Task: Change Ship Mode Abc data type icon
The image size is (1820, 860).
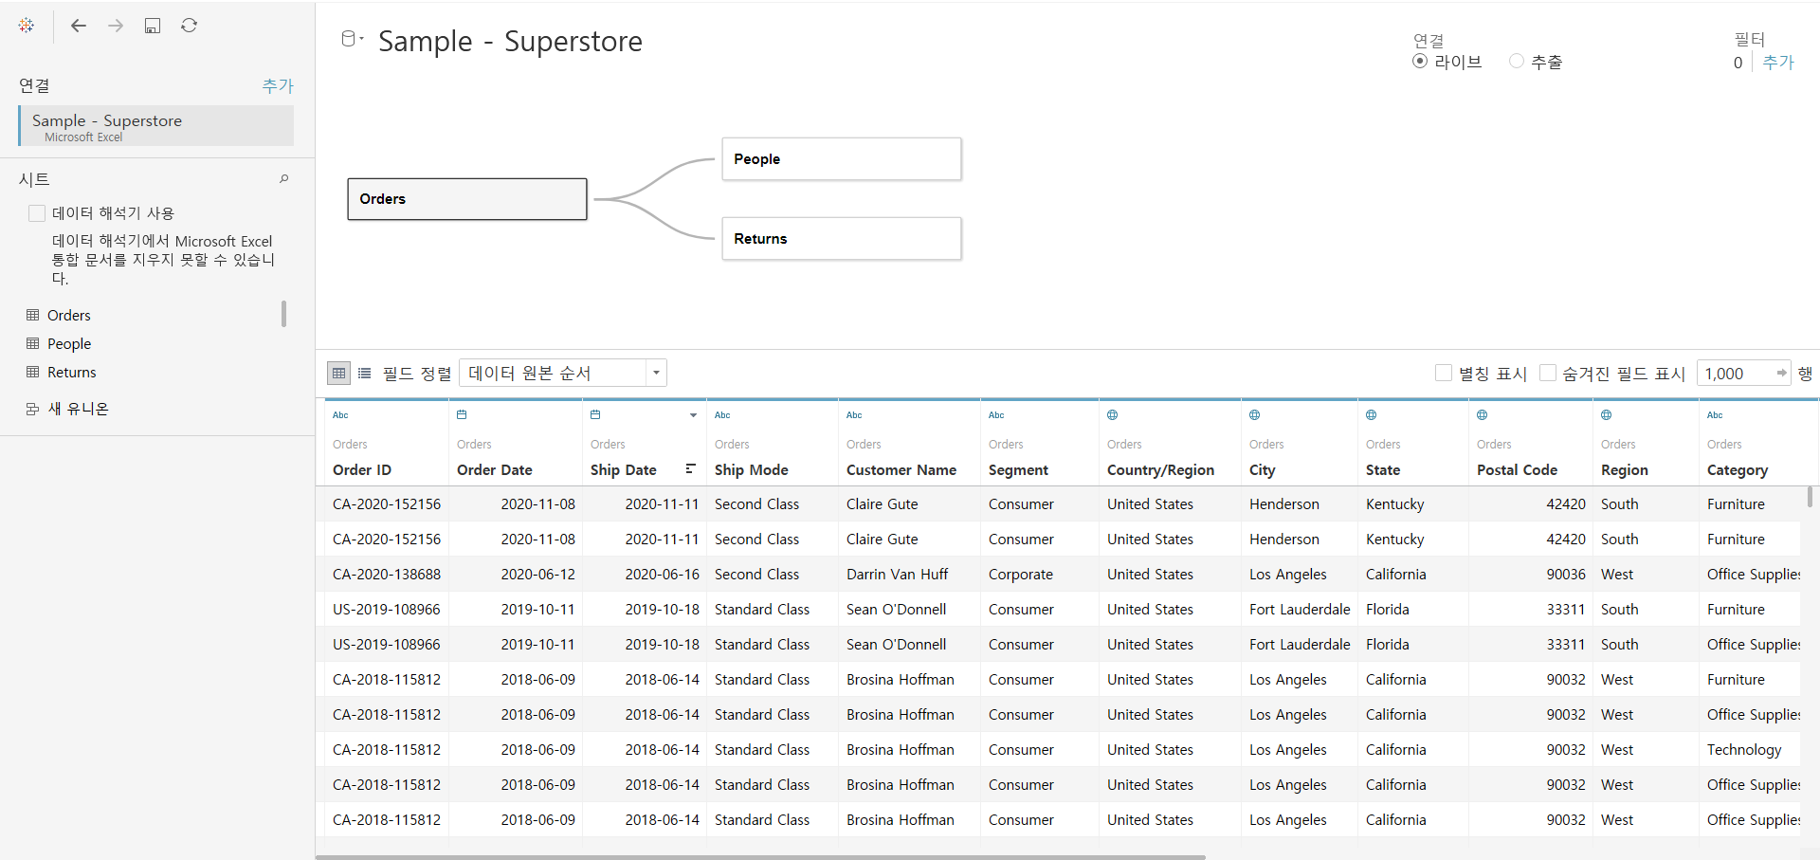Action: 722,414
